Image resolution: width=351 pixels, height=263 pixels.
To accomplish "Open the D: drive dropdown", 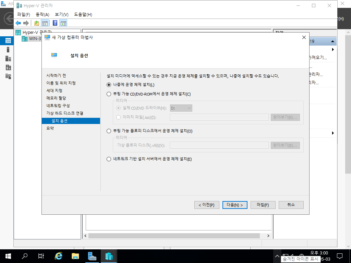I will [181, 108].
